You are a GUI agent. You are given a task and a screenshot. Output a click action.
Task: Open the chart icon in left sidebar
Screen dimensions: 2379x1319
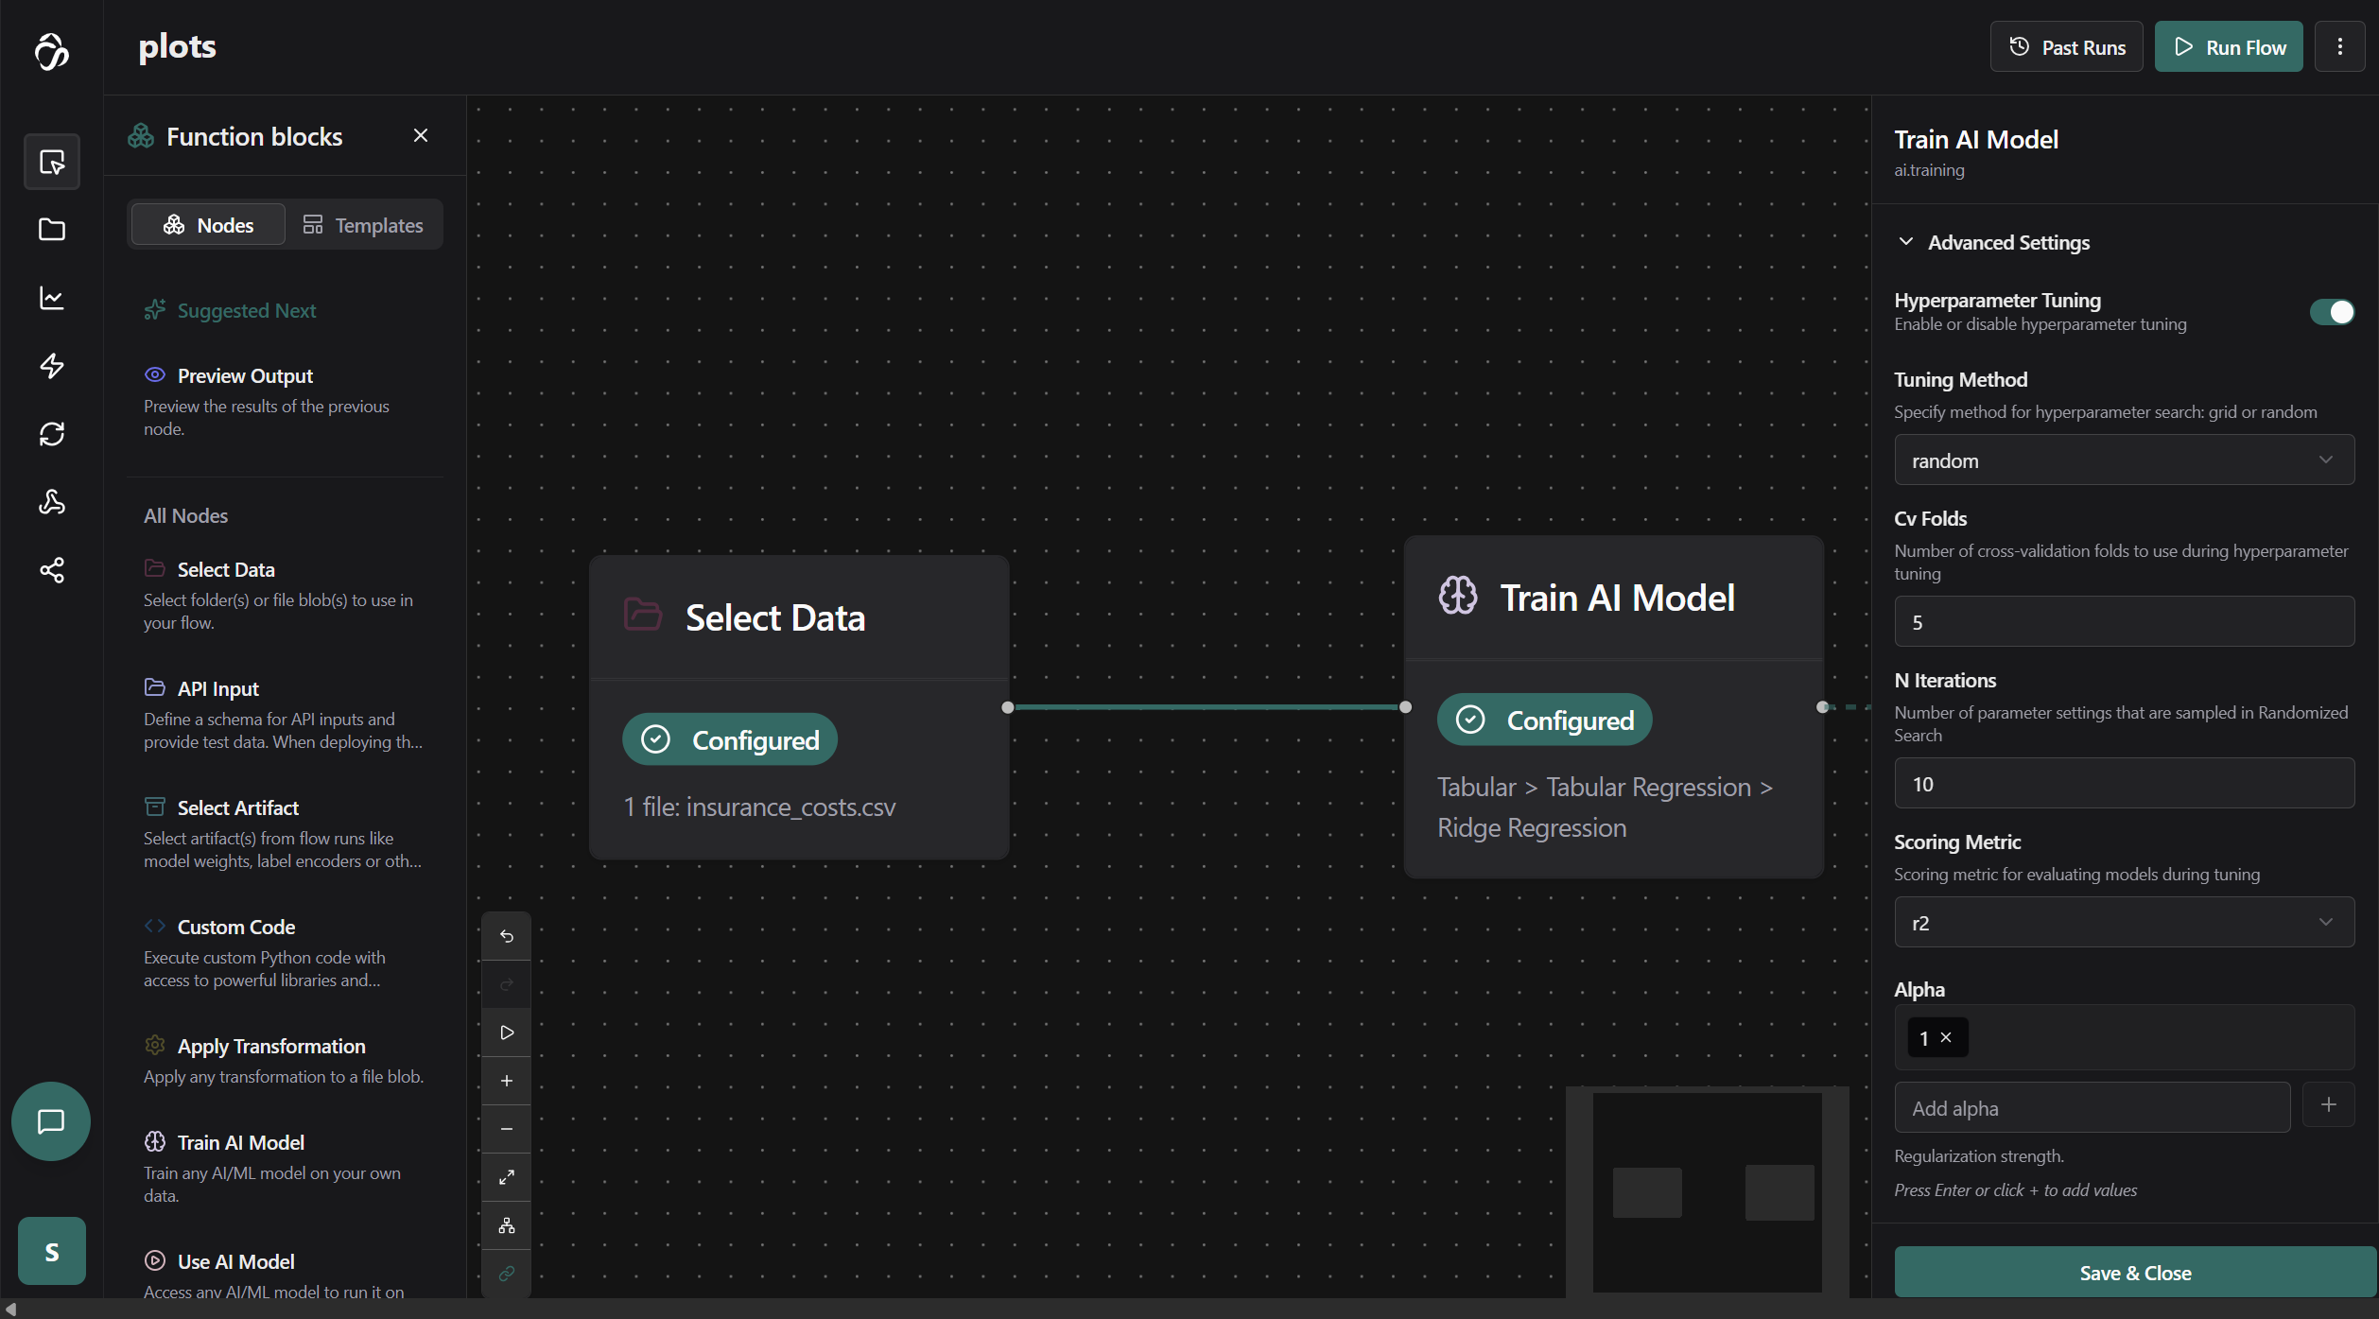click(52, 298)
